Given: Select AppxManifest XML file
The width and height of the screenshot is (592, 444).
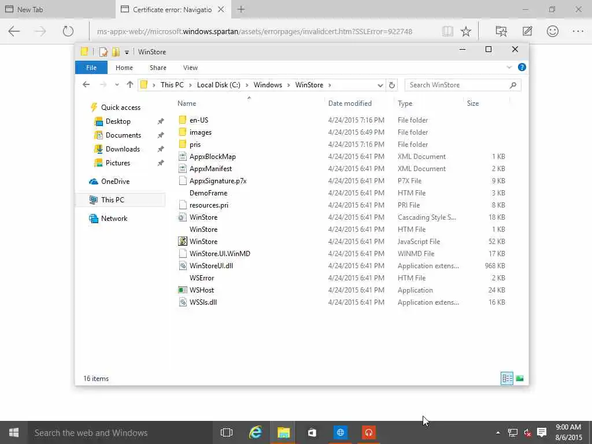Looking at the screenshot, I should click(210, 168).
